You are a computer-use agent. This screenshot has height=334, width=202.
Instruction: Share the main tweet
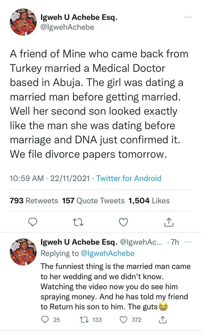tap(168, 221)
